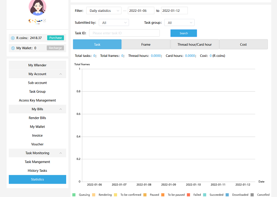The width and height of the screenshot is (277, 197).
Task: Click the grey Cancelled legend swatch
Action: (x=252, y=195)
